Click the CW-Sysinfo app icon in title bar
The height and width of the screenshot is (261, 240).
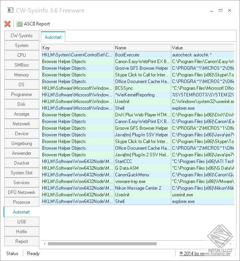click(10, 10)
